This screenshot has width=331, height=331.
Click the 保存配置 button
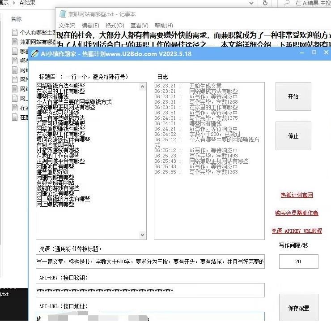(298, 308)
